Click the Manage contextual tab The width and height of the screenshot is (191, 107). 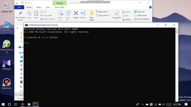60,3
